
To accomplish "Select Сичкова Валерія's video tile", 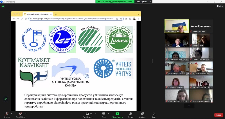I will click(x=177, y=96).
